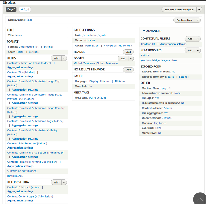Open dropdown arrow beside Edit view name/description
206x204 pixels.
tap(199, 9)
